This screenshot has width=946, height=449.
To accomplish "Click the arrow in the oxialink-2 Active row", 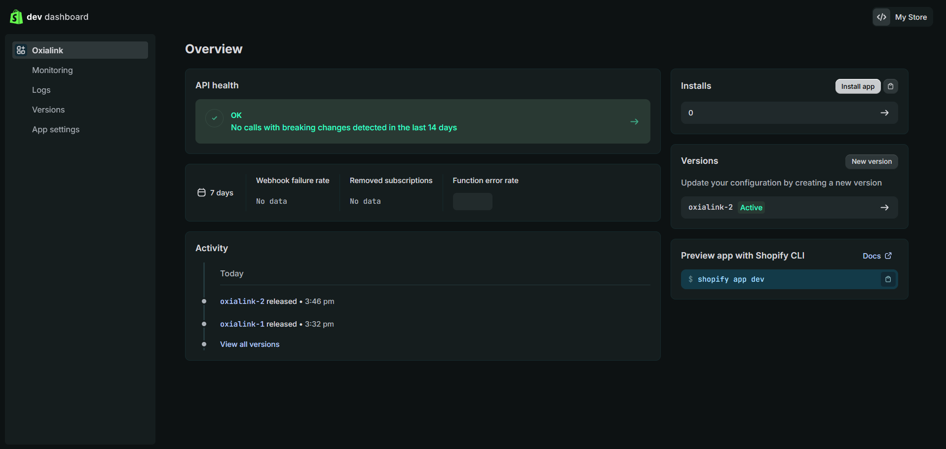I will pyautogui.click(x=885, y=208).
